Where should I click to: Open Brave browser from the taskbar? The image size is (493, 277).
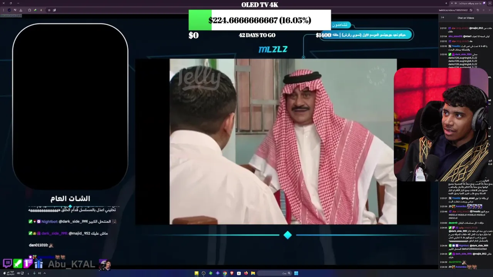pyautogui.click(x=232, y=273)
